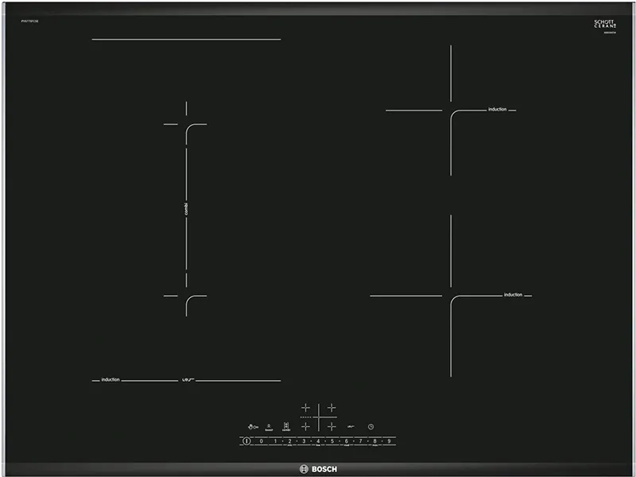Set heat to level 9 maximum
This screenshot has width=636, height=477.
coord(389,440)
